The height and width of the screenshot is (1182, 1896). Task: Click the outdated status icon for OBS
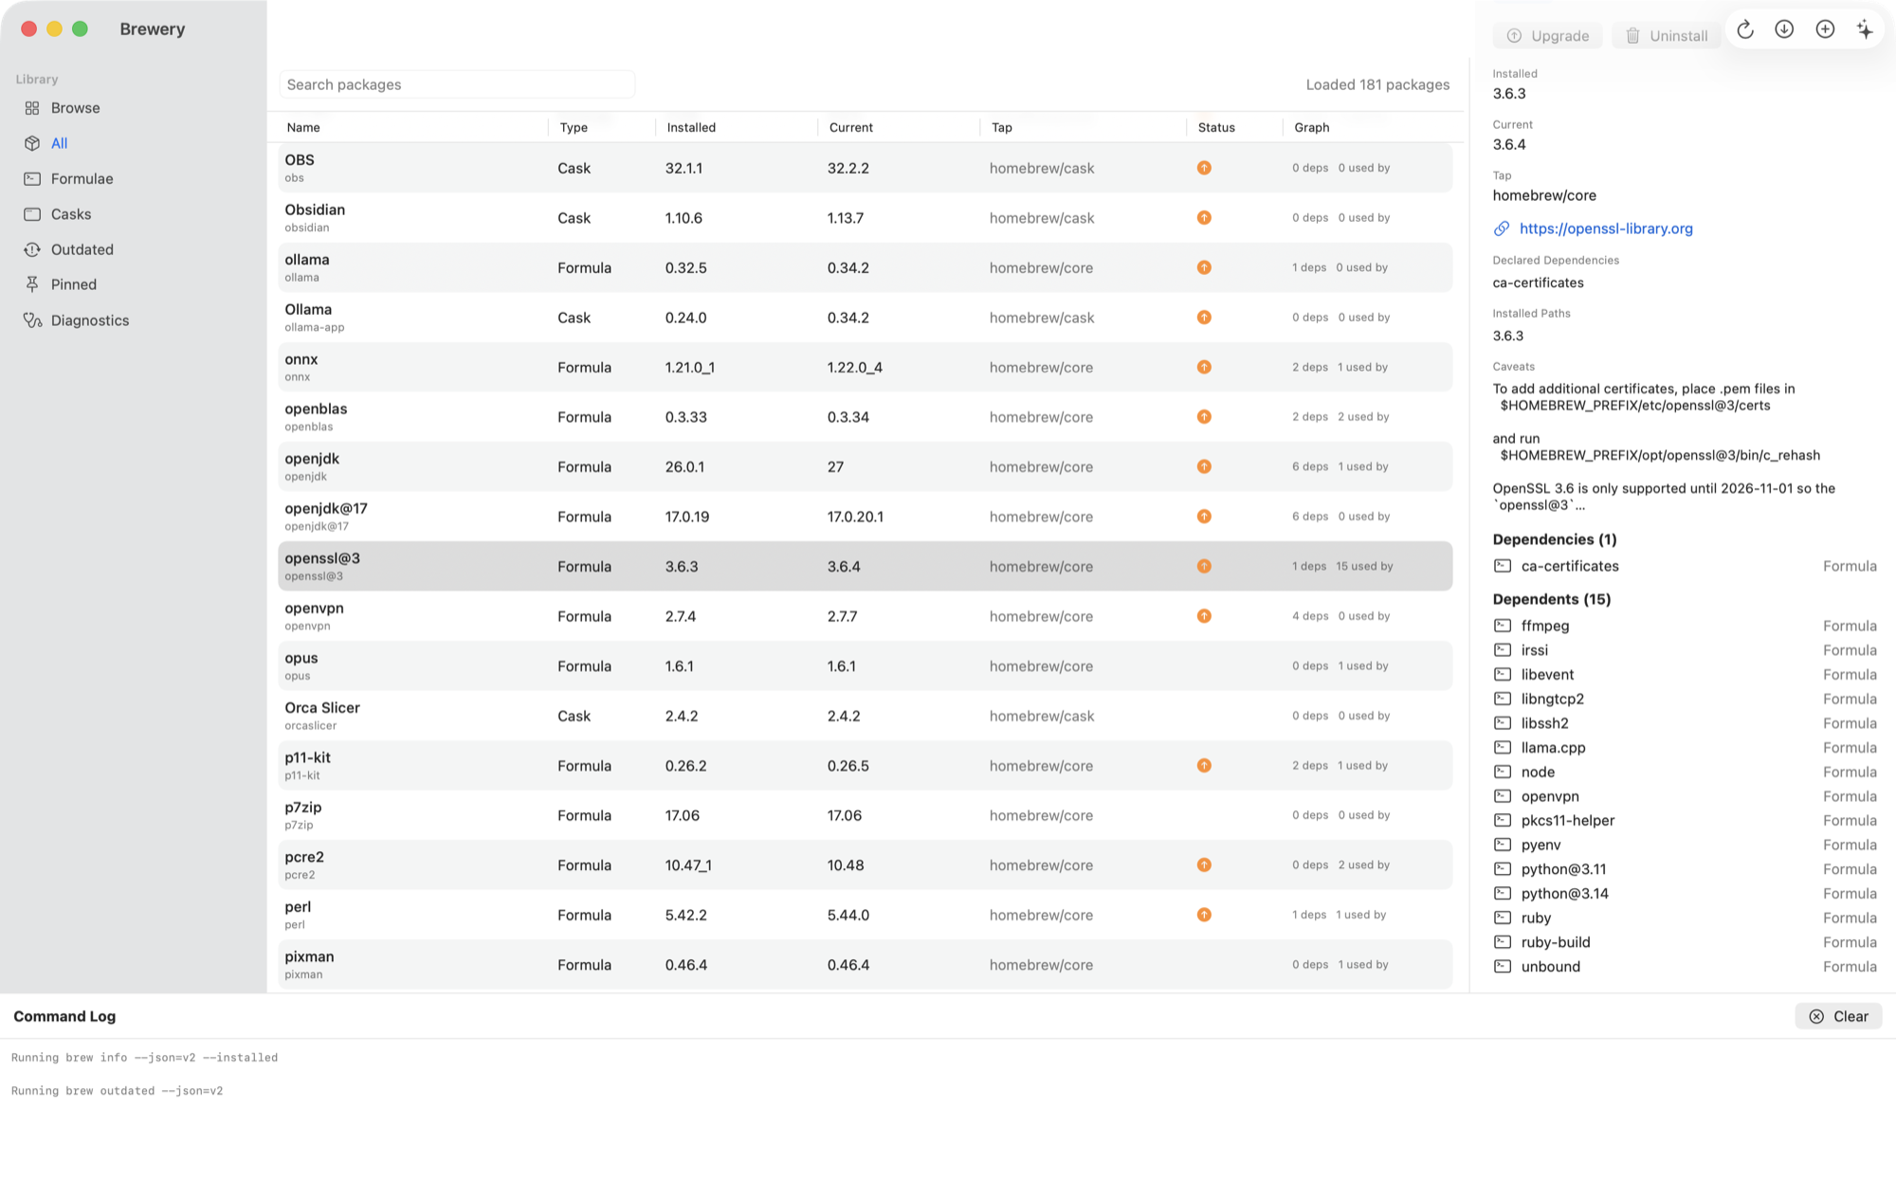[x=1204, y=168]
